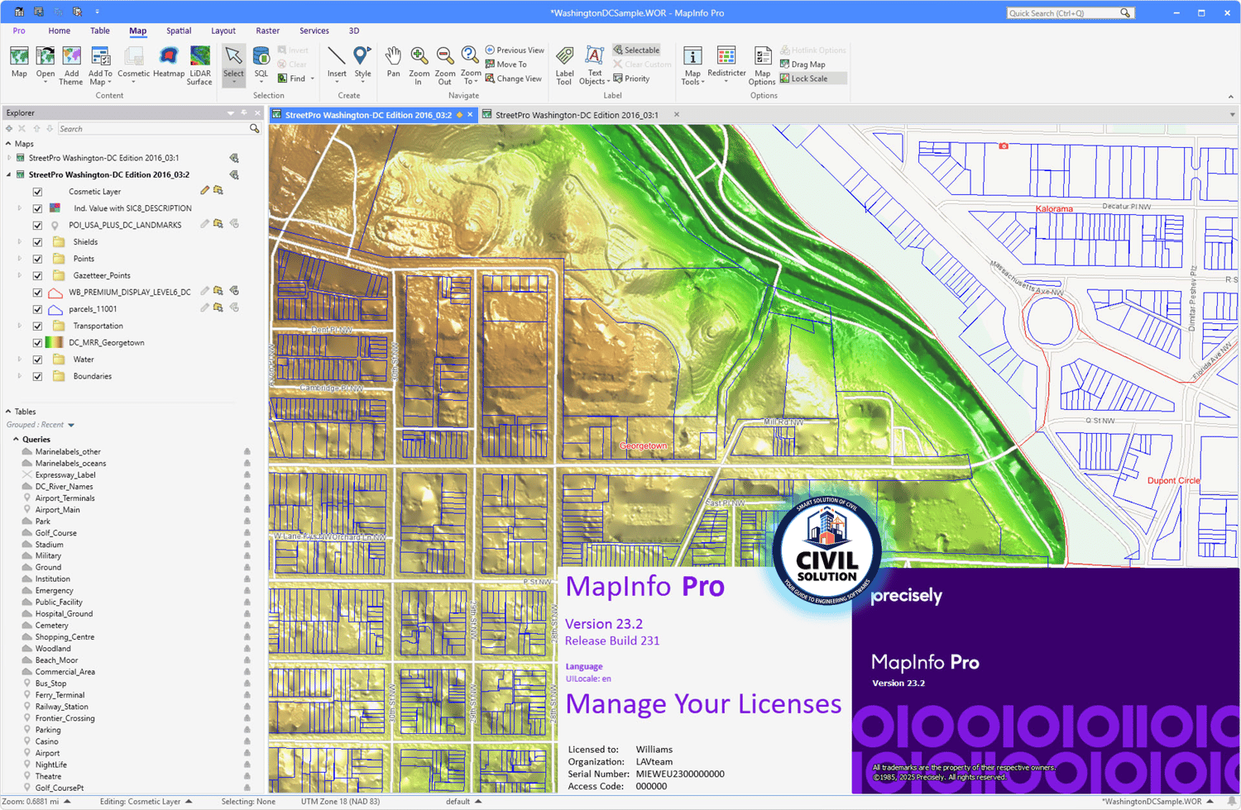Click the Move To button
The width and height of the screenshot is (1241, 810).
tap(506, 64)
